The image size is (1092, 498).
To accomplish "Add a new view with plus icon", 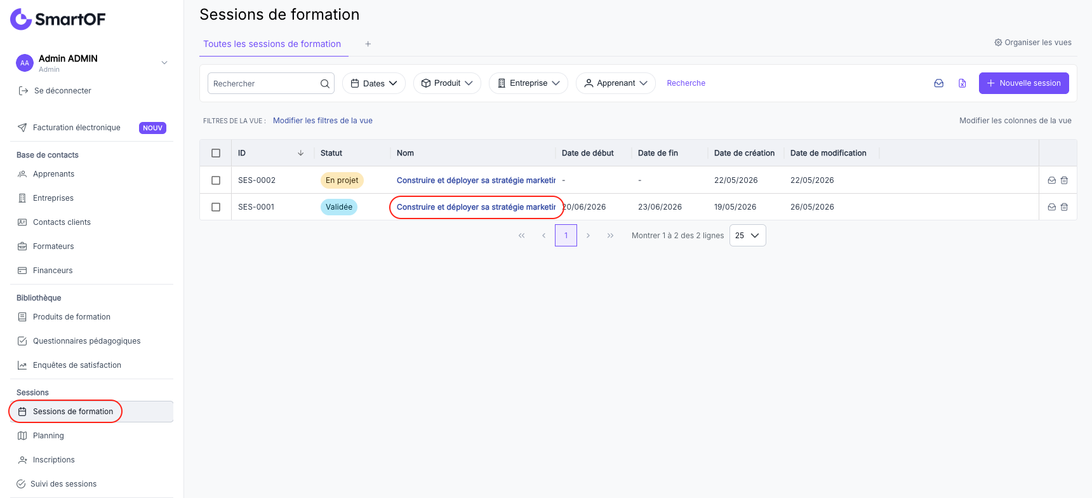I will pyautogui.click(x=368, y=44).
